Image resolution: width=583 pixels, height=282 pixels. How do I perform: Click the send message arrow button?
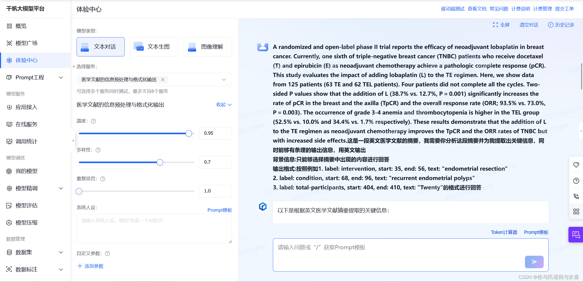534,262
